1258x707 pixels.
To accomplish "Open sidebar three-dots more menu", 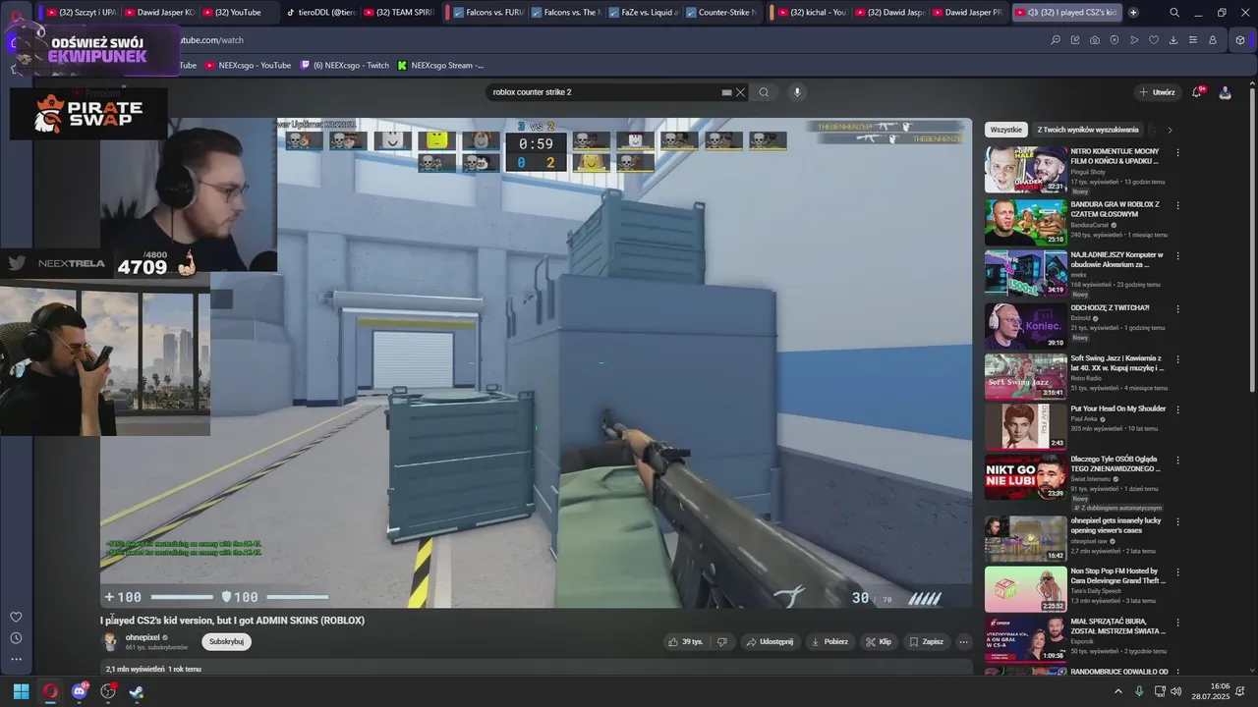I will [16, 660].
